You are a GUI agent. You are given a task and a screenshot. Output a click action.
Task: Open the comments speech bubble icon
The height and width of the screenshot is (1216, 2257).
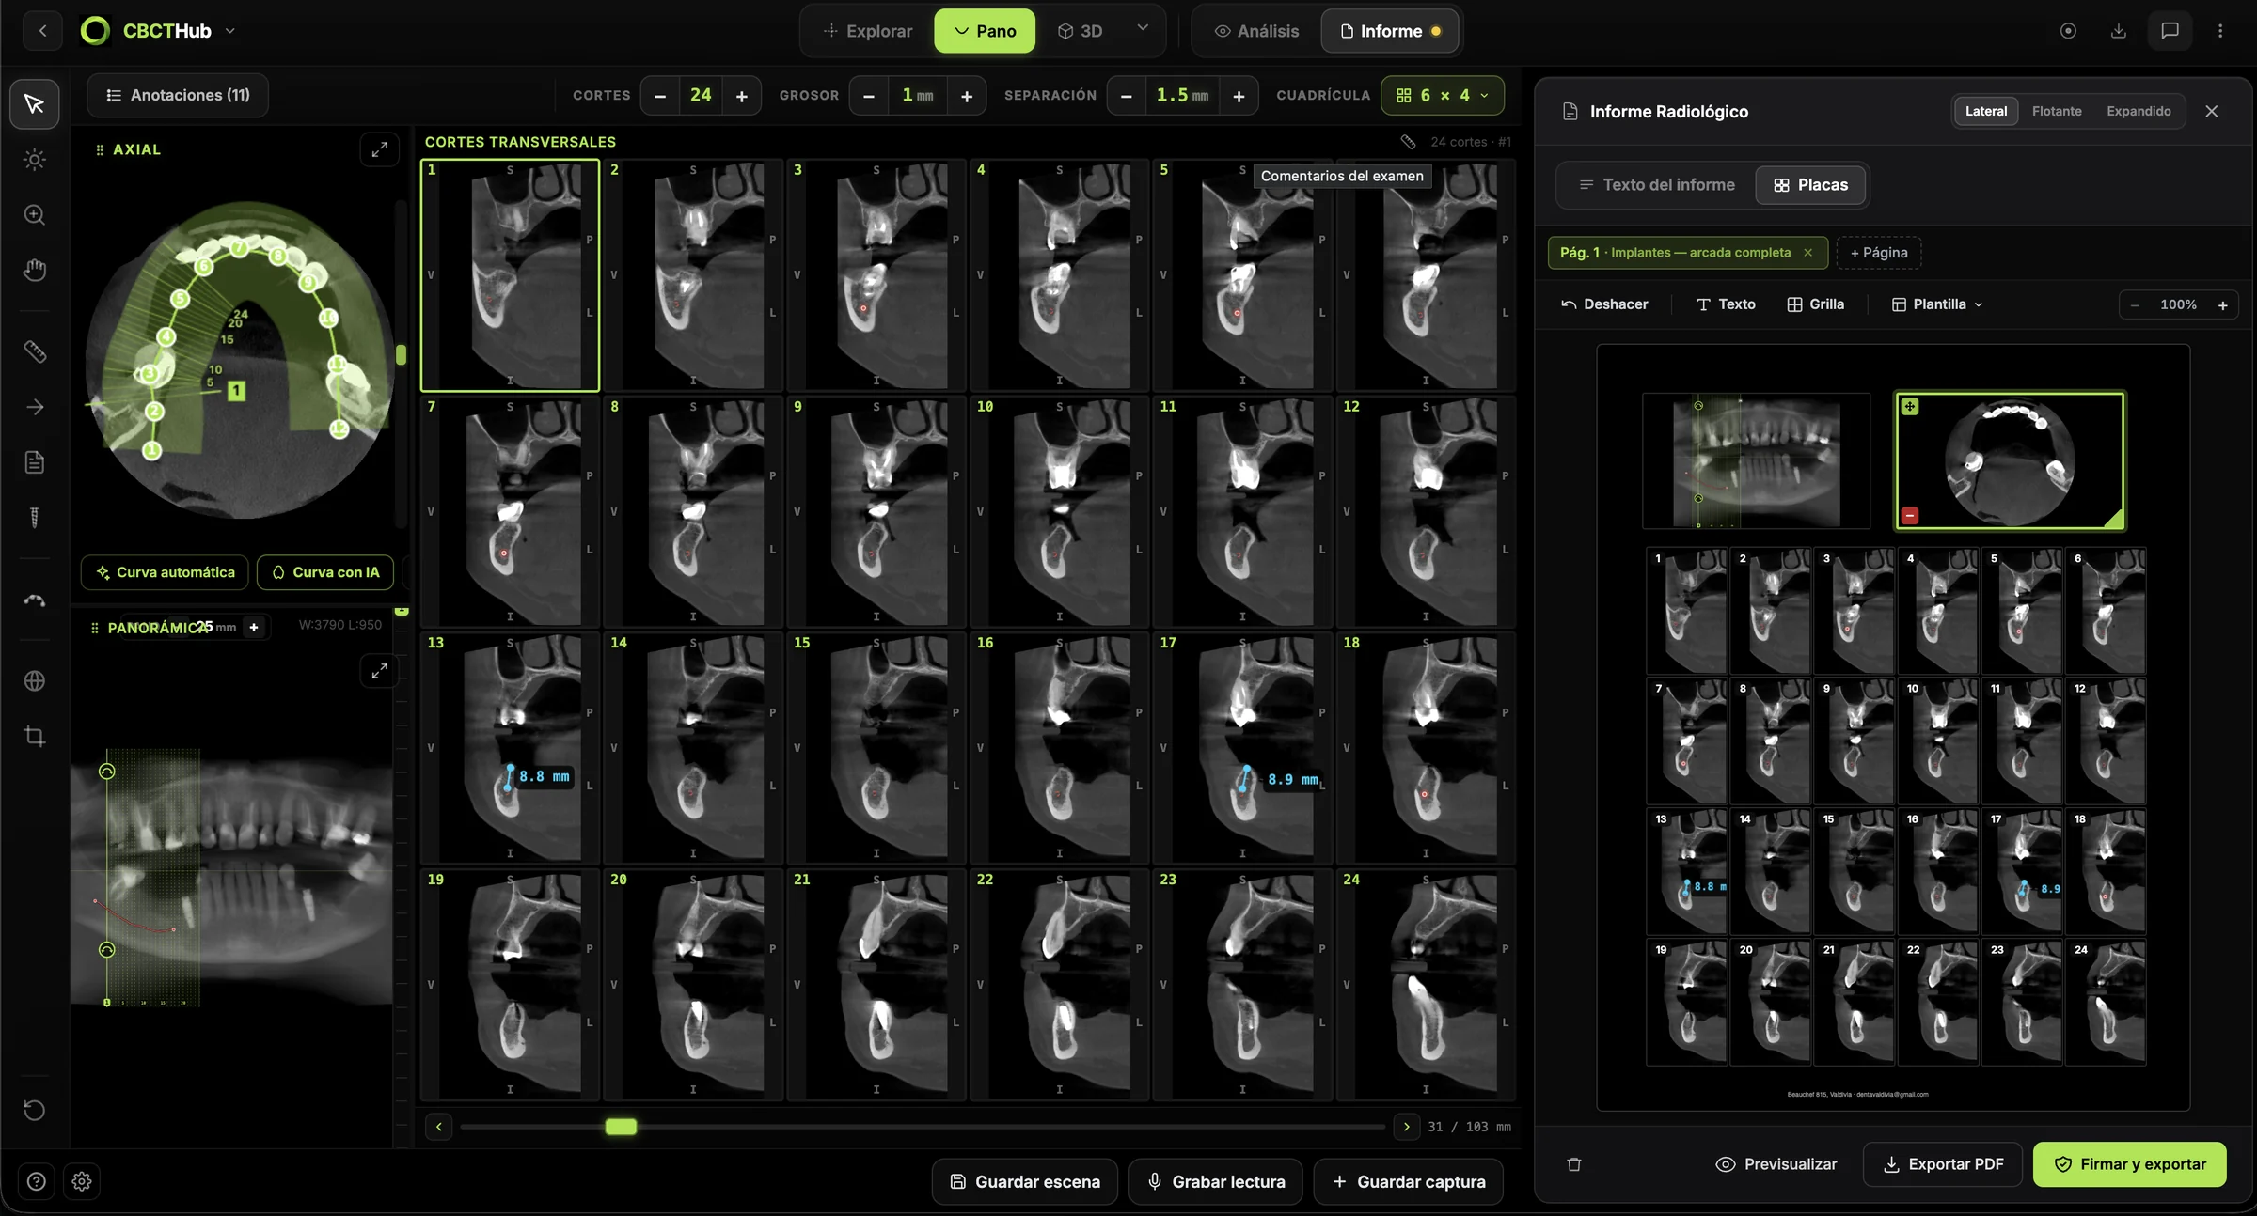(2170, 31)
